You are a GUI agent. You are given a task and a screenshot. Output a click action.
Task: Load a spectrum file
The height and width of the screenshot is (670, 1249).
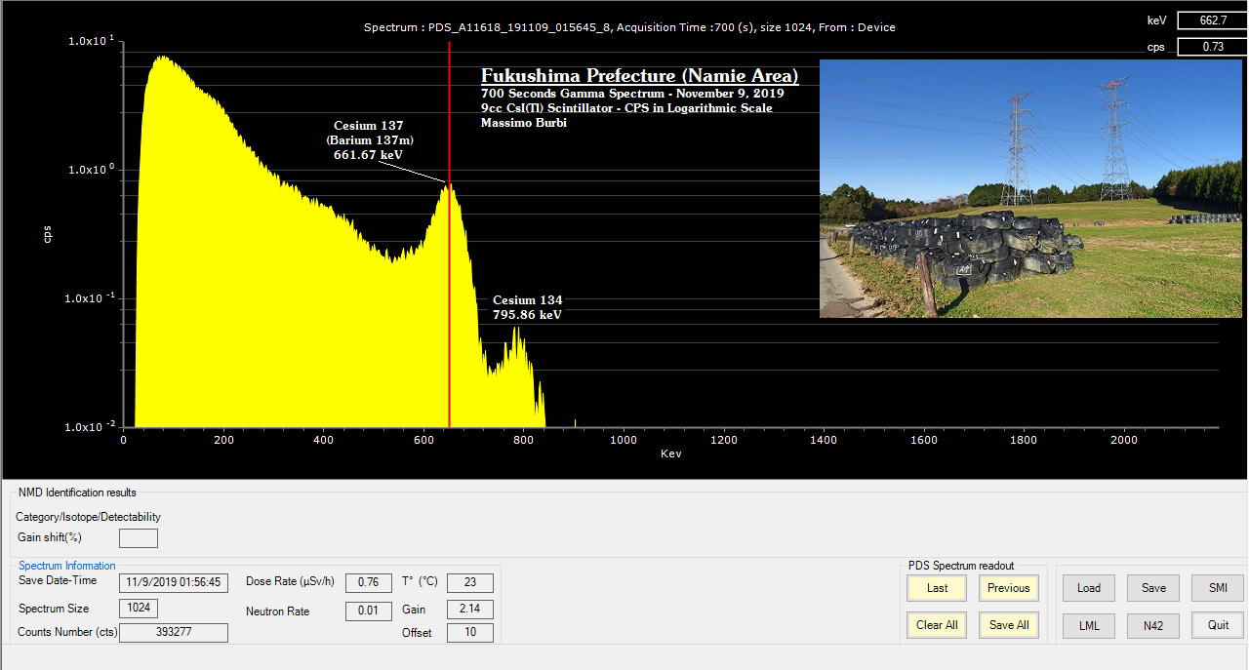point(1088,588)
